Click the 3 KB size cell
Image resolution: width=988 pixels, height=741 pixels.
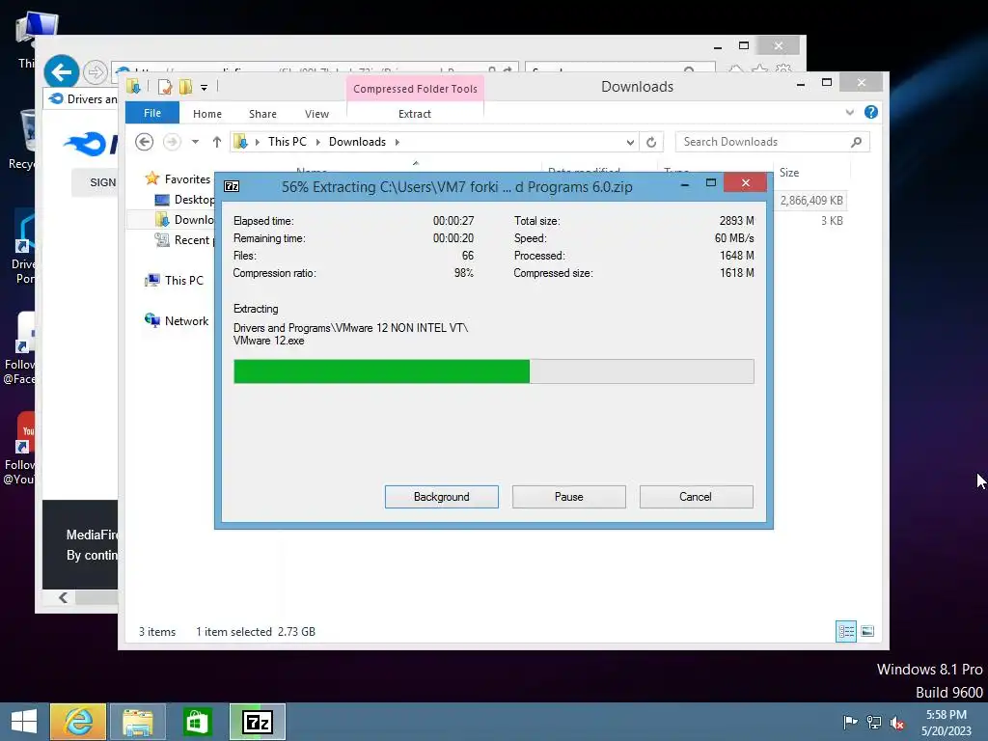pos(832,221)
